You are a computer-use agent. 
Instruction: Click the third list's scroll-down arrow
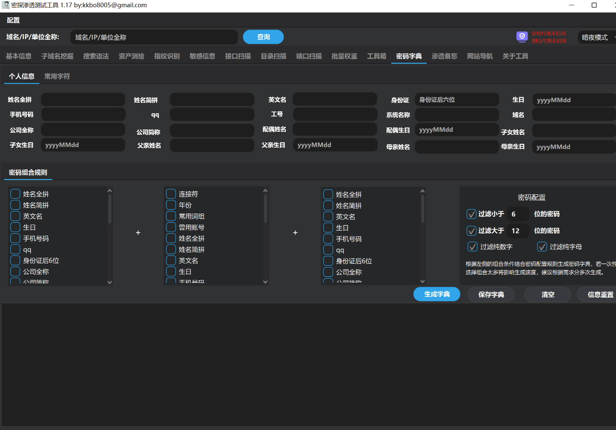point(423,281)
